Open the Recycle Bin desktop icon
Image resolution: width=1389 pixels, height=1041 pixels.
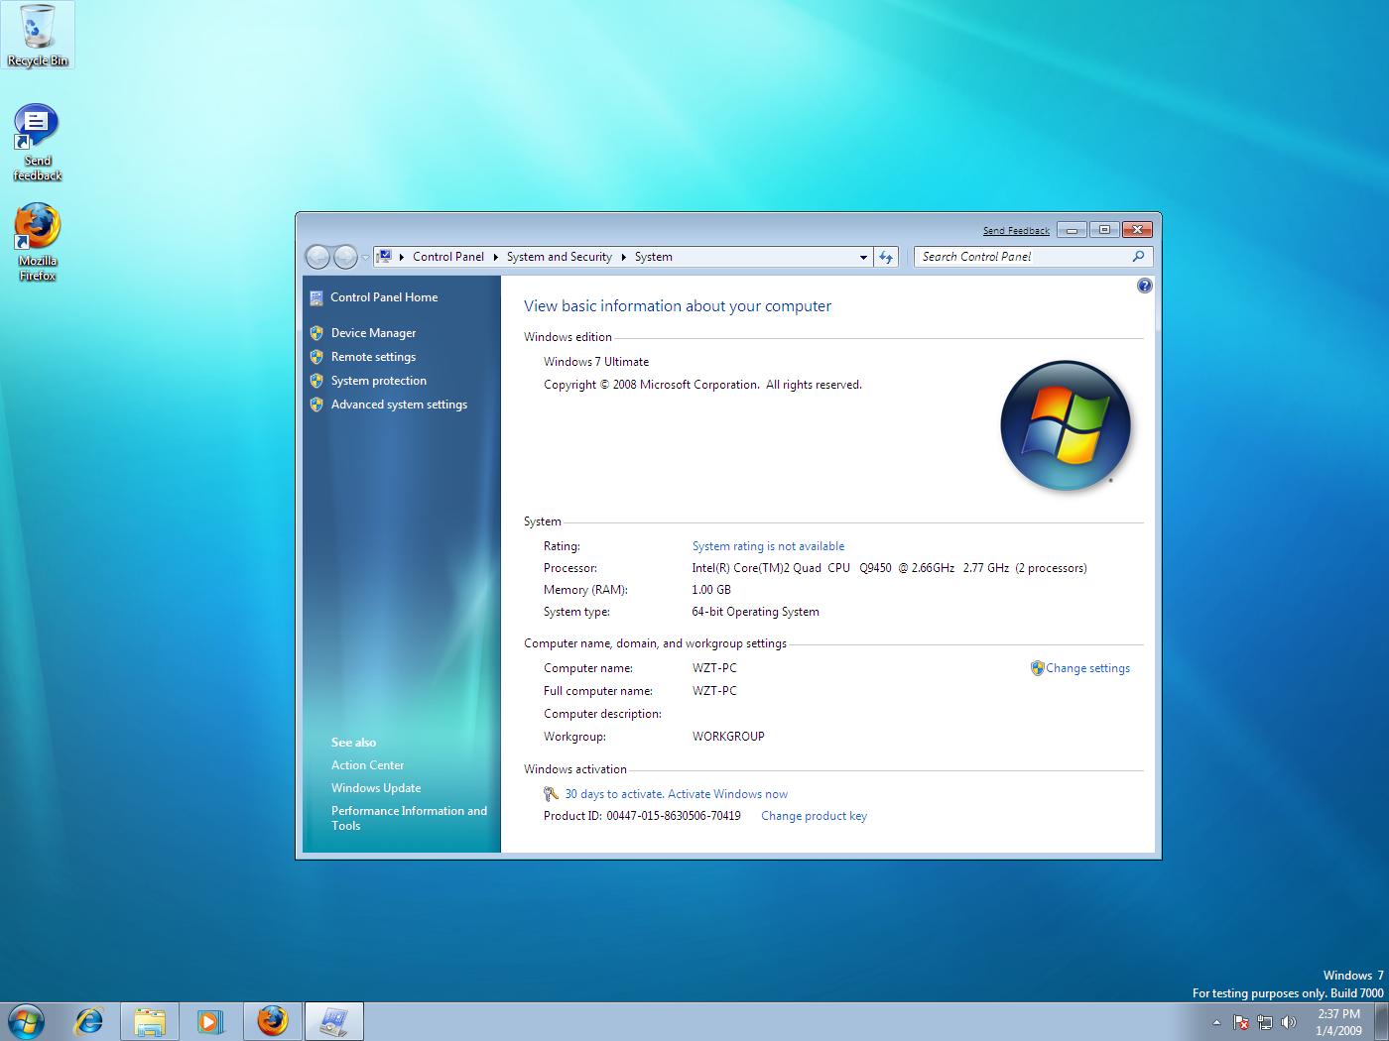(x=38, y=36)
